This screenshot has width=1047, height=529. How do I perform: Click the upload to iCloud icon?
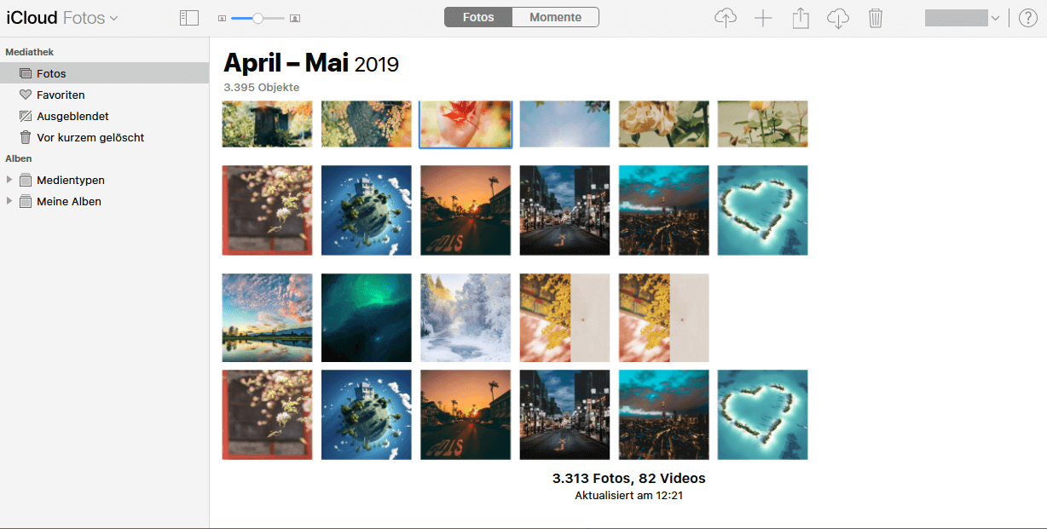(x=726, y=18)
